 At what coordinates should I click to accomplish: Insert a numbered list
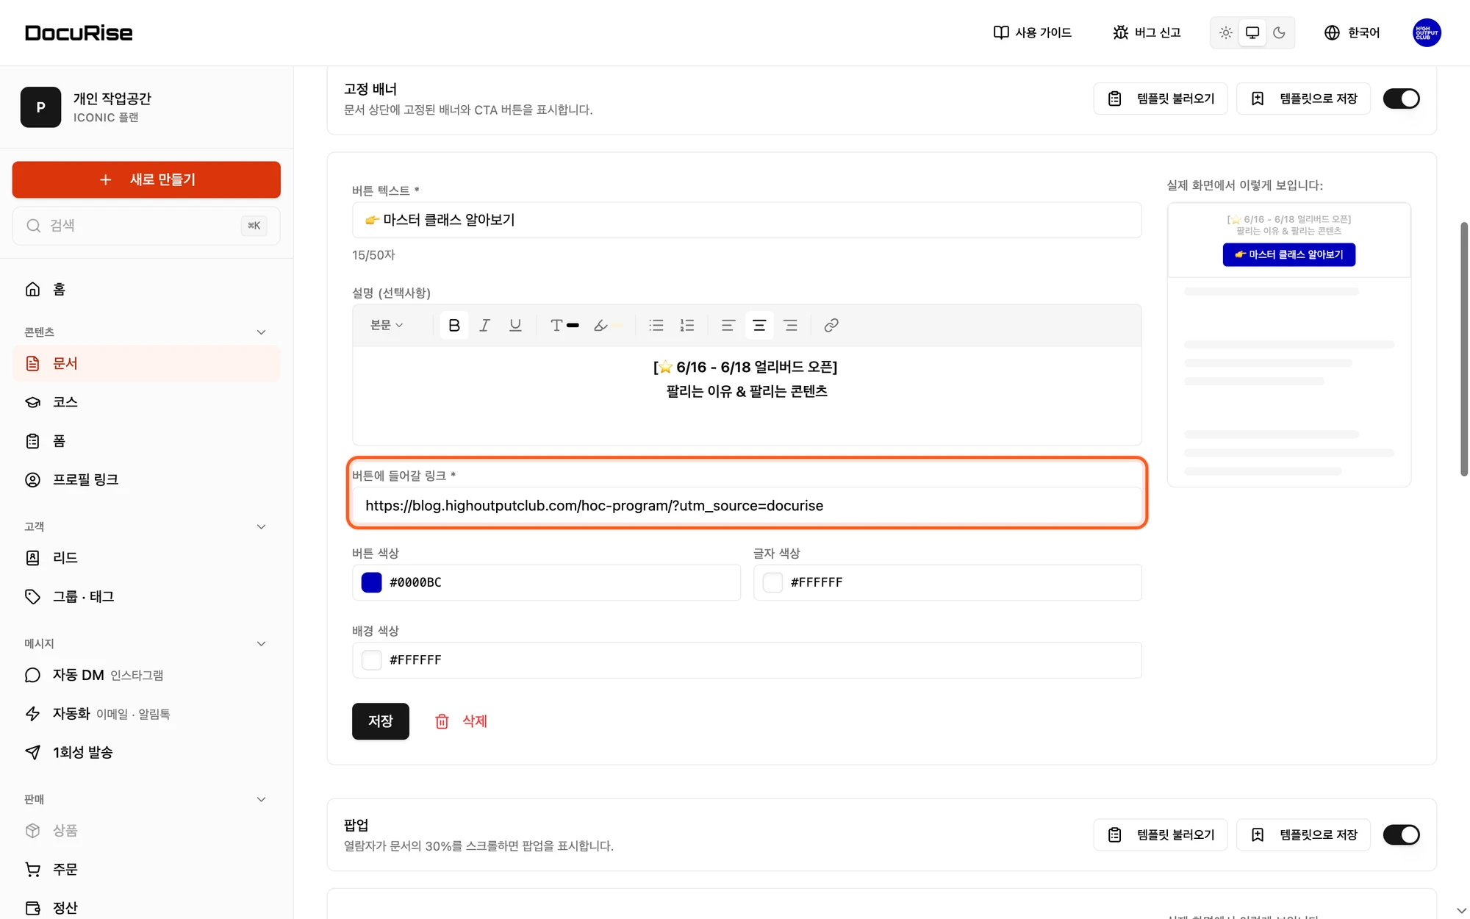click(x=687, y=325)
